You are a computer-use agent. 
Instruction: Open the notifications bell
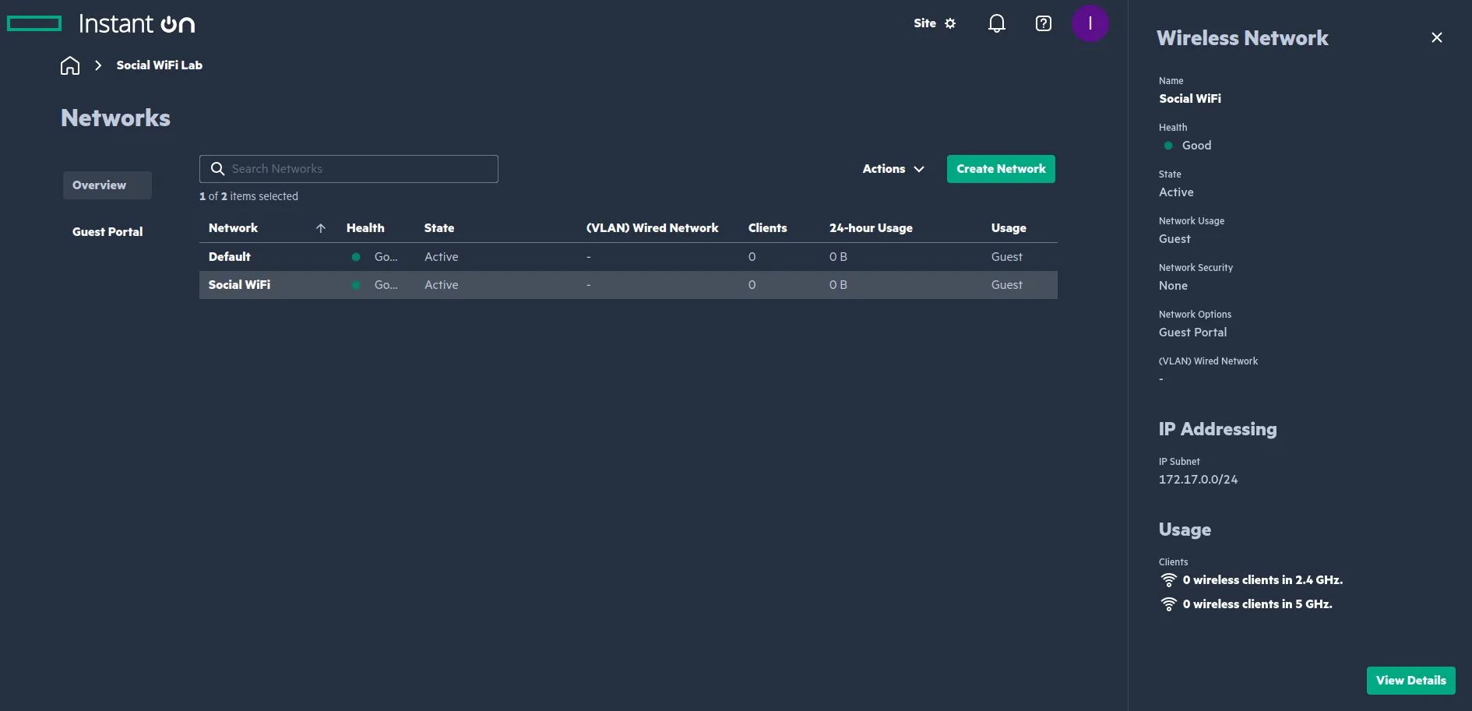pos(996,23)
